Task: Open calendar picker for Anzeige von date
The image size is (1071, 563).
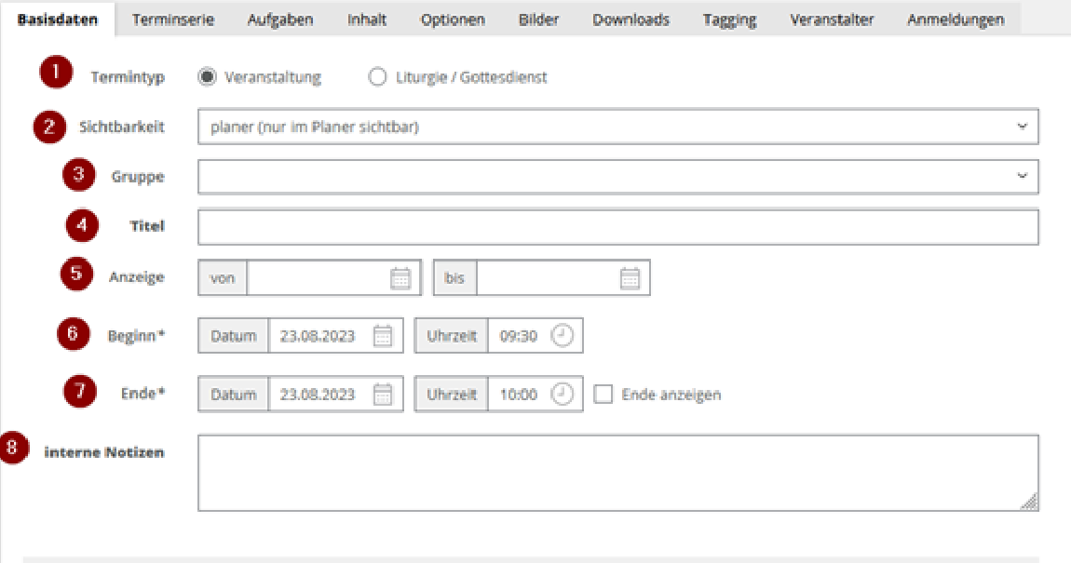Action: (400, 278)
